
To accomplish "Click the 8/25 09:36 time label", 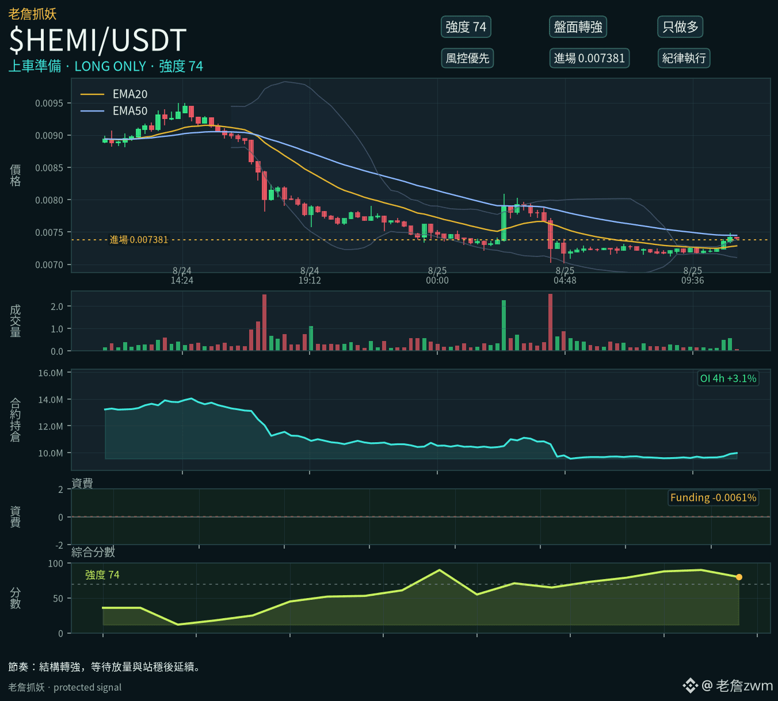I will pyautogui.click(x=693, y=275).
